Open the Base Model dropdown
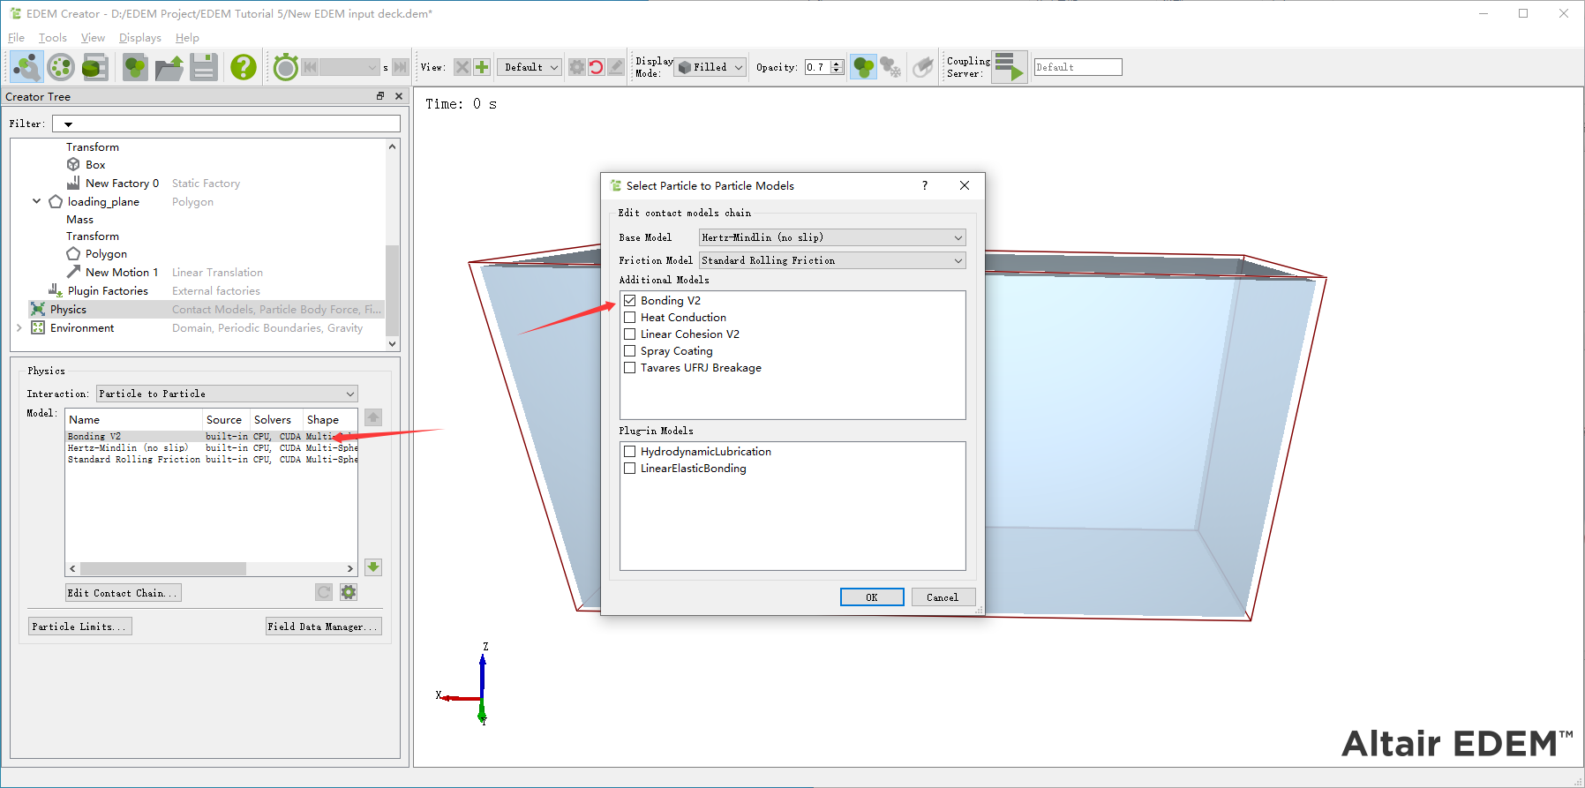The height and width of the screenshot is (788, 1585). coord(831,237)
